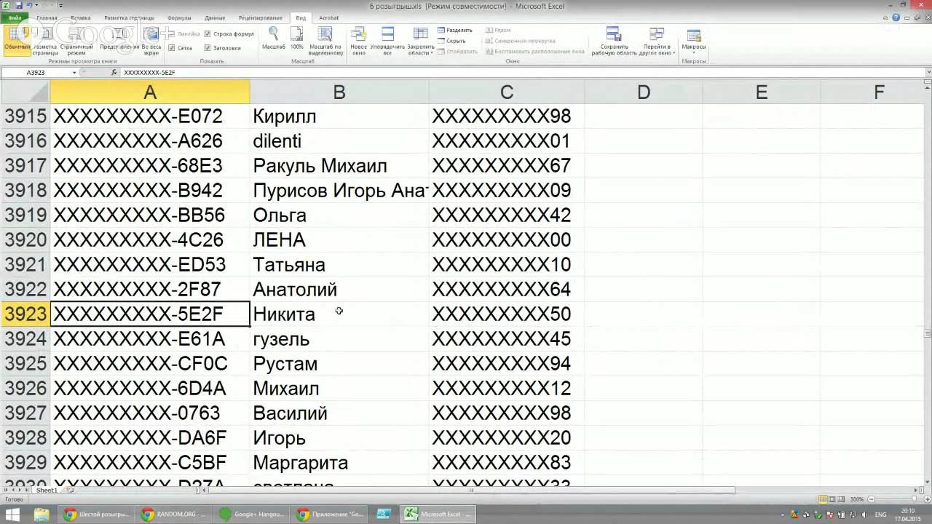Select Страничный режим page break view

(x=76, y=39)
